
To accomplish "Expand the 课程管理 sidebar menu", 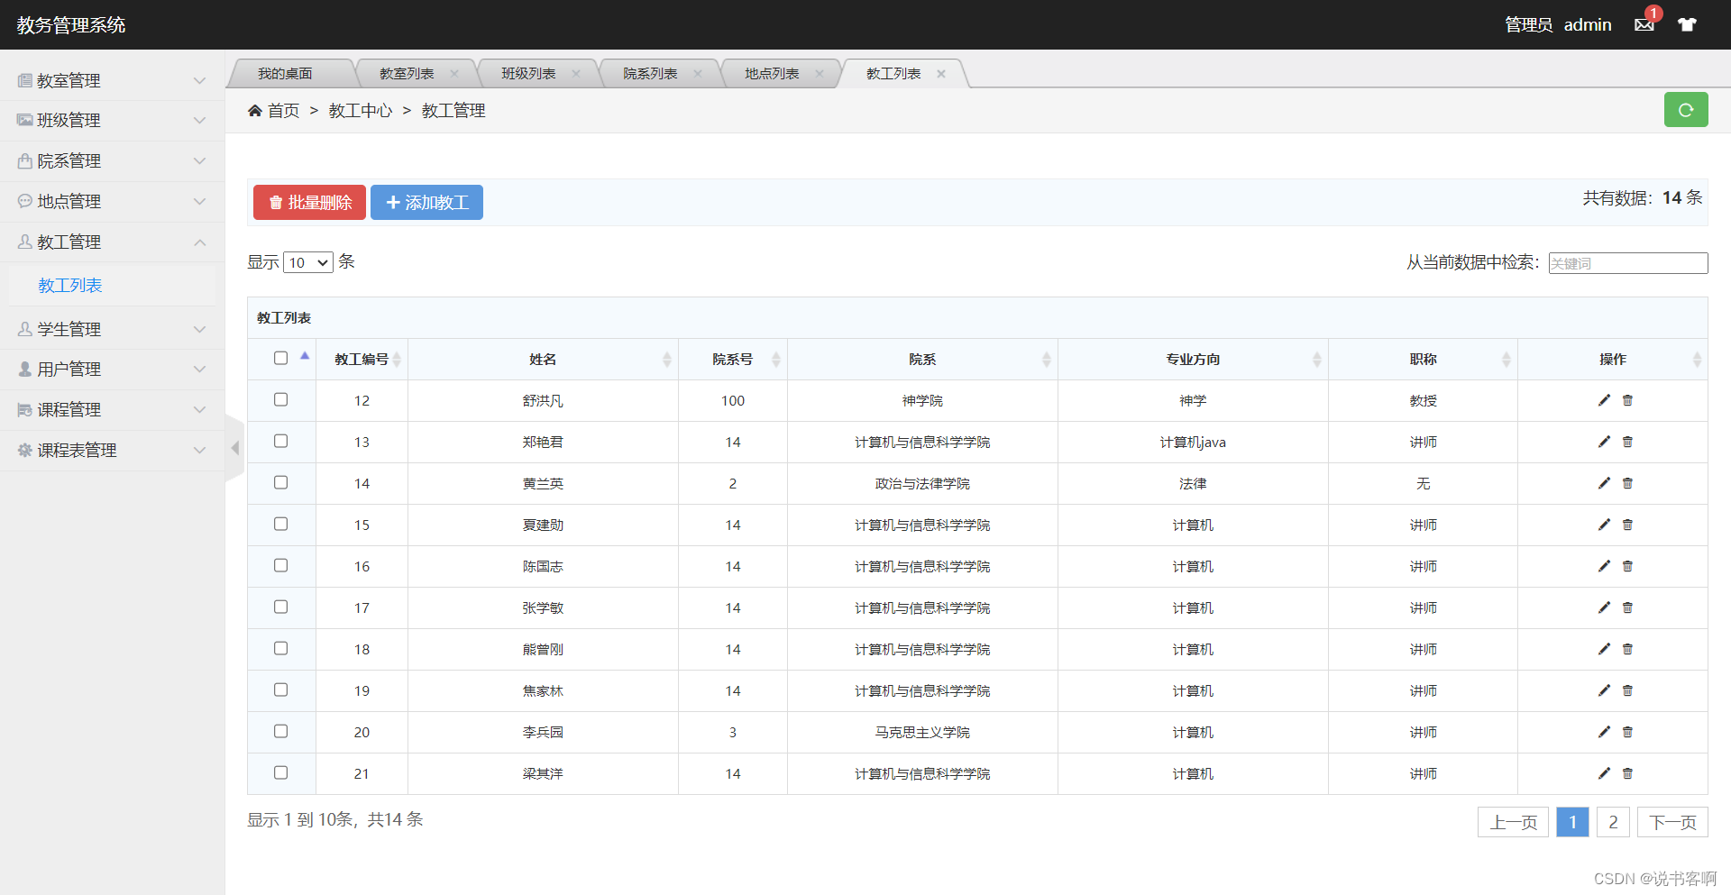I will [x=112, y=409].
